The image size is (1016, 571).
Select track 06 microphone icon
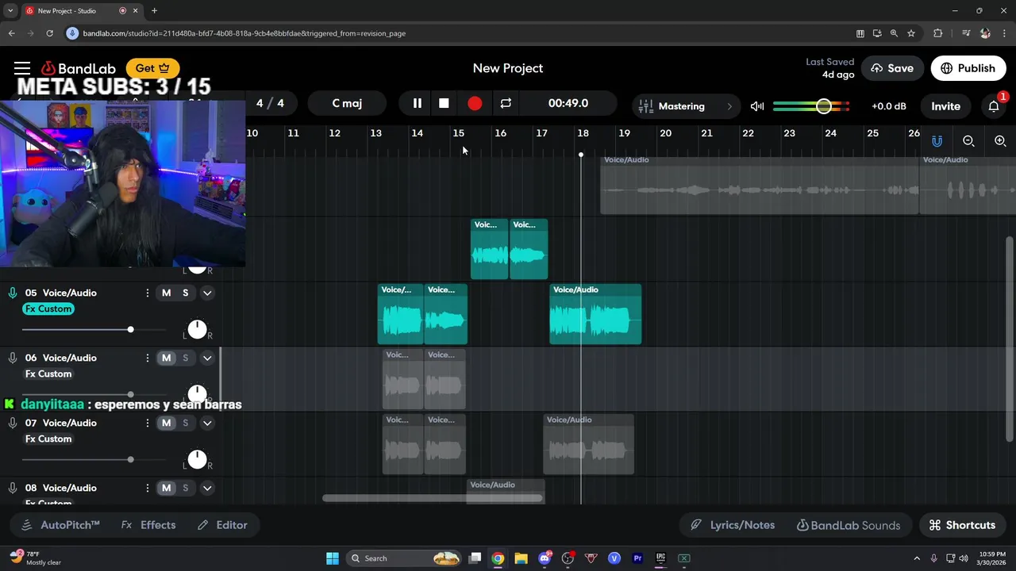[x=13, y=358]
